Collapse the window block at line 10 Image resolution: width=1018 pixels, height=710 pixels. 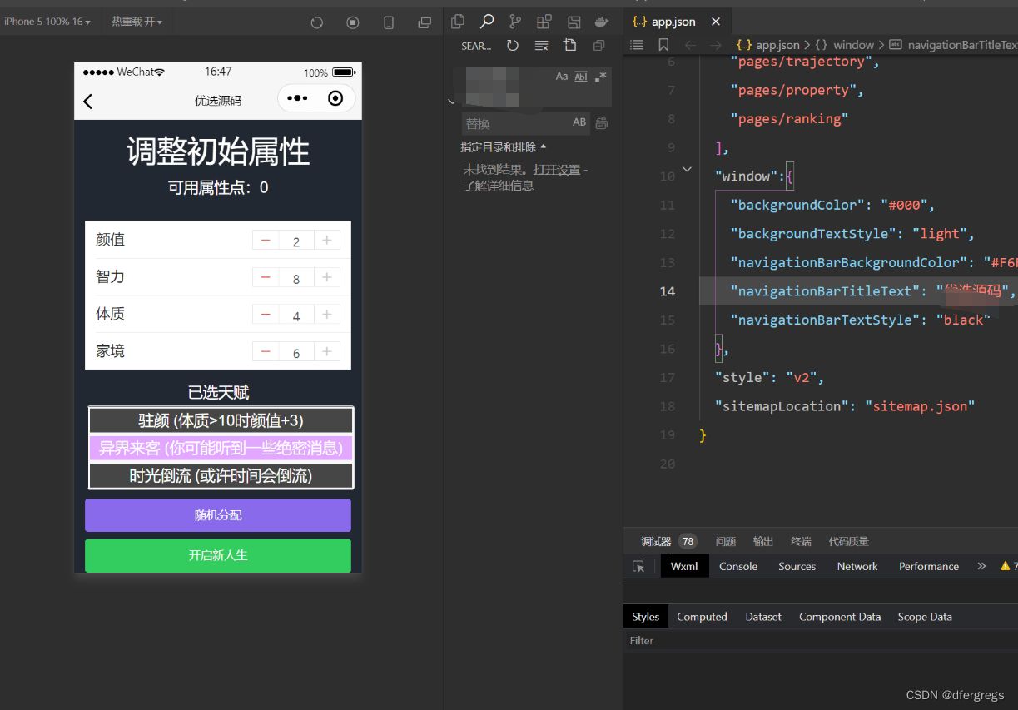[x=687, y=170]
